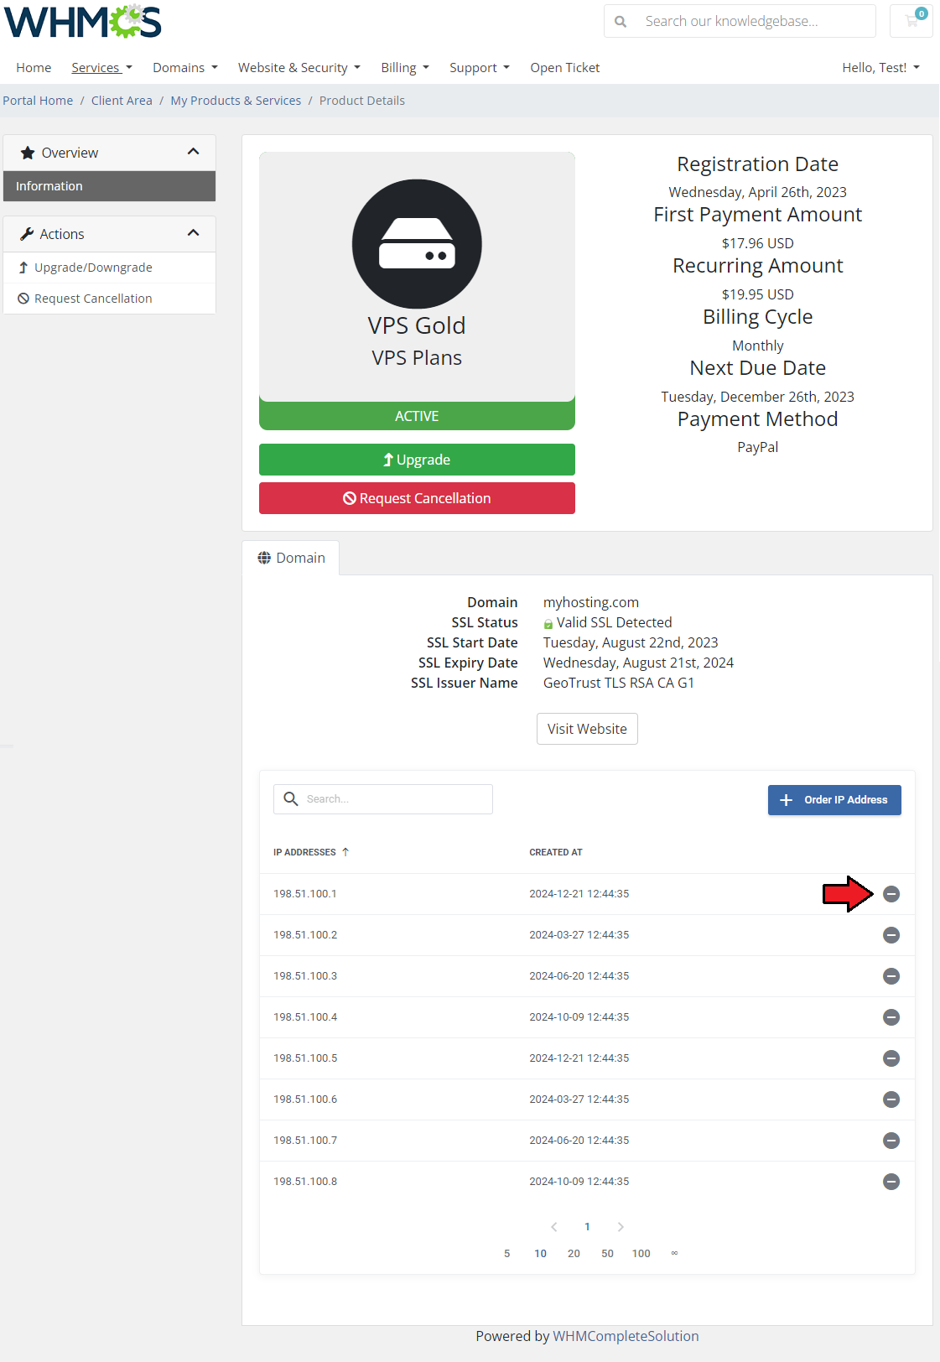The height and width of the screenshot is (1362, 940).
Task: Click the shopping cart icon
Action: coord(911,21)
